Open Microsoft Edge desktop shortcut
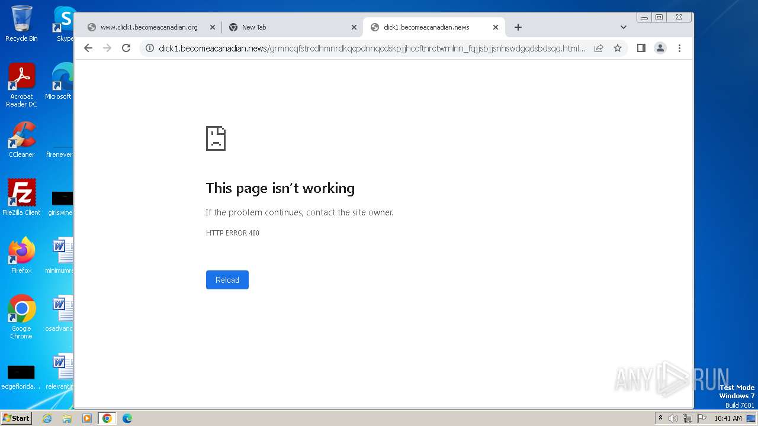The height and width of the screenshot is (426, 758). [x=60, y=82]
